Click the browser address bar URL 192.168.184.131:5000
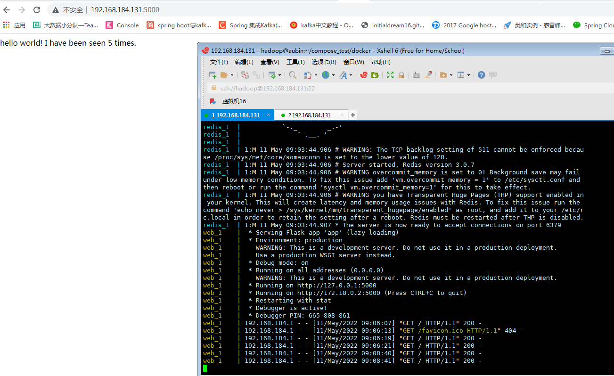614x376 pixels. tap(125, 10)
